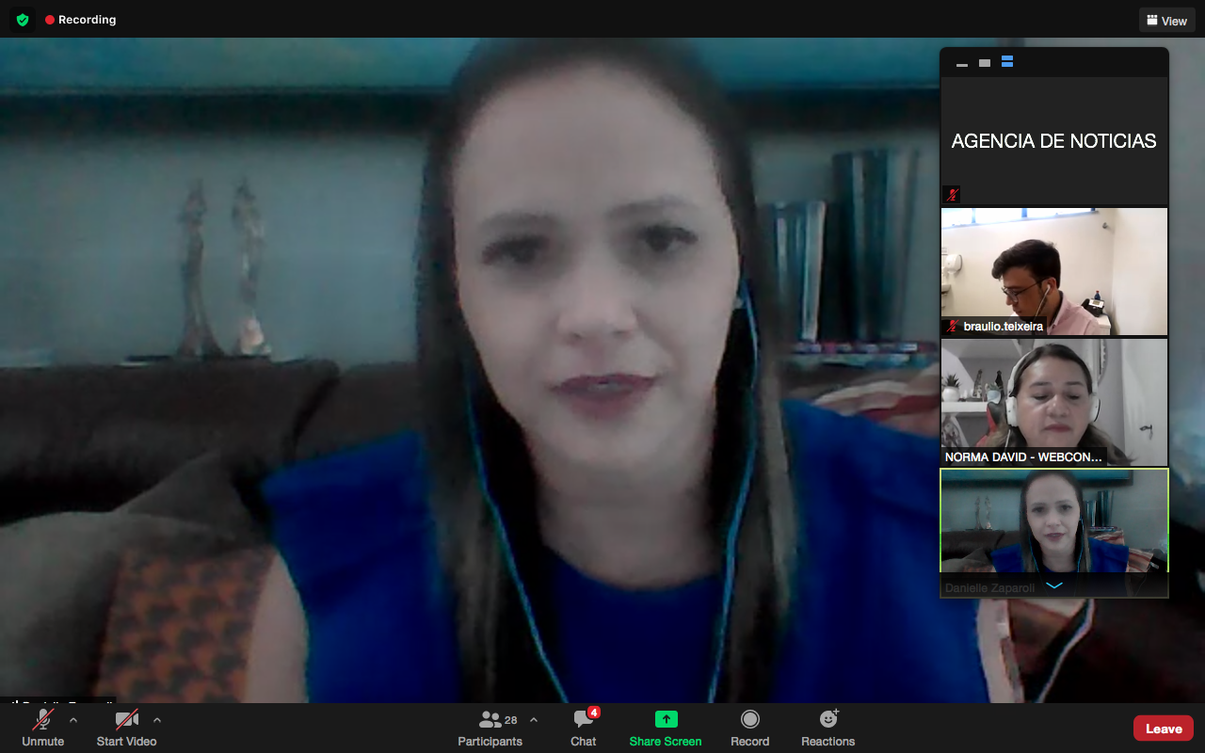Open the Participants panel
This screenshot has height=753, width=1205.
(x=490, y=727)
